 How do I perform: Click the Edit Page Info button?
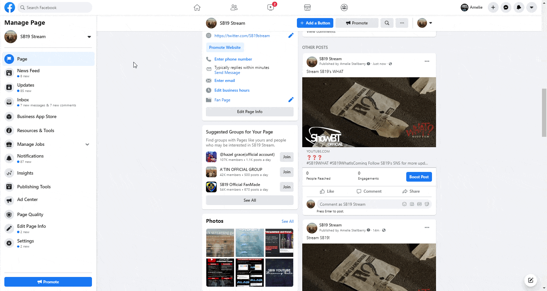pyautogui.click(x=250, y=112)
